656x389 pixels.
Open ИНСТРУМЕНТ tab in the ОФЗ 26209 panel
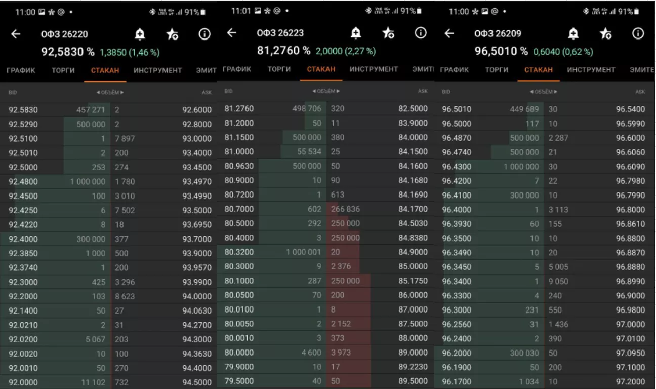591,70
